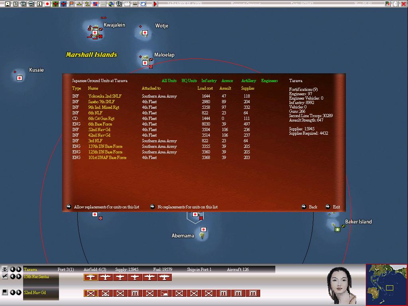Filter list to HQ Units
The image size is (408, 306).
click(189, 80)
